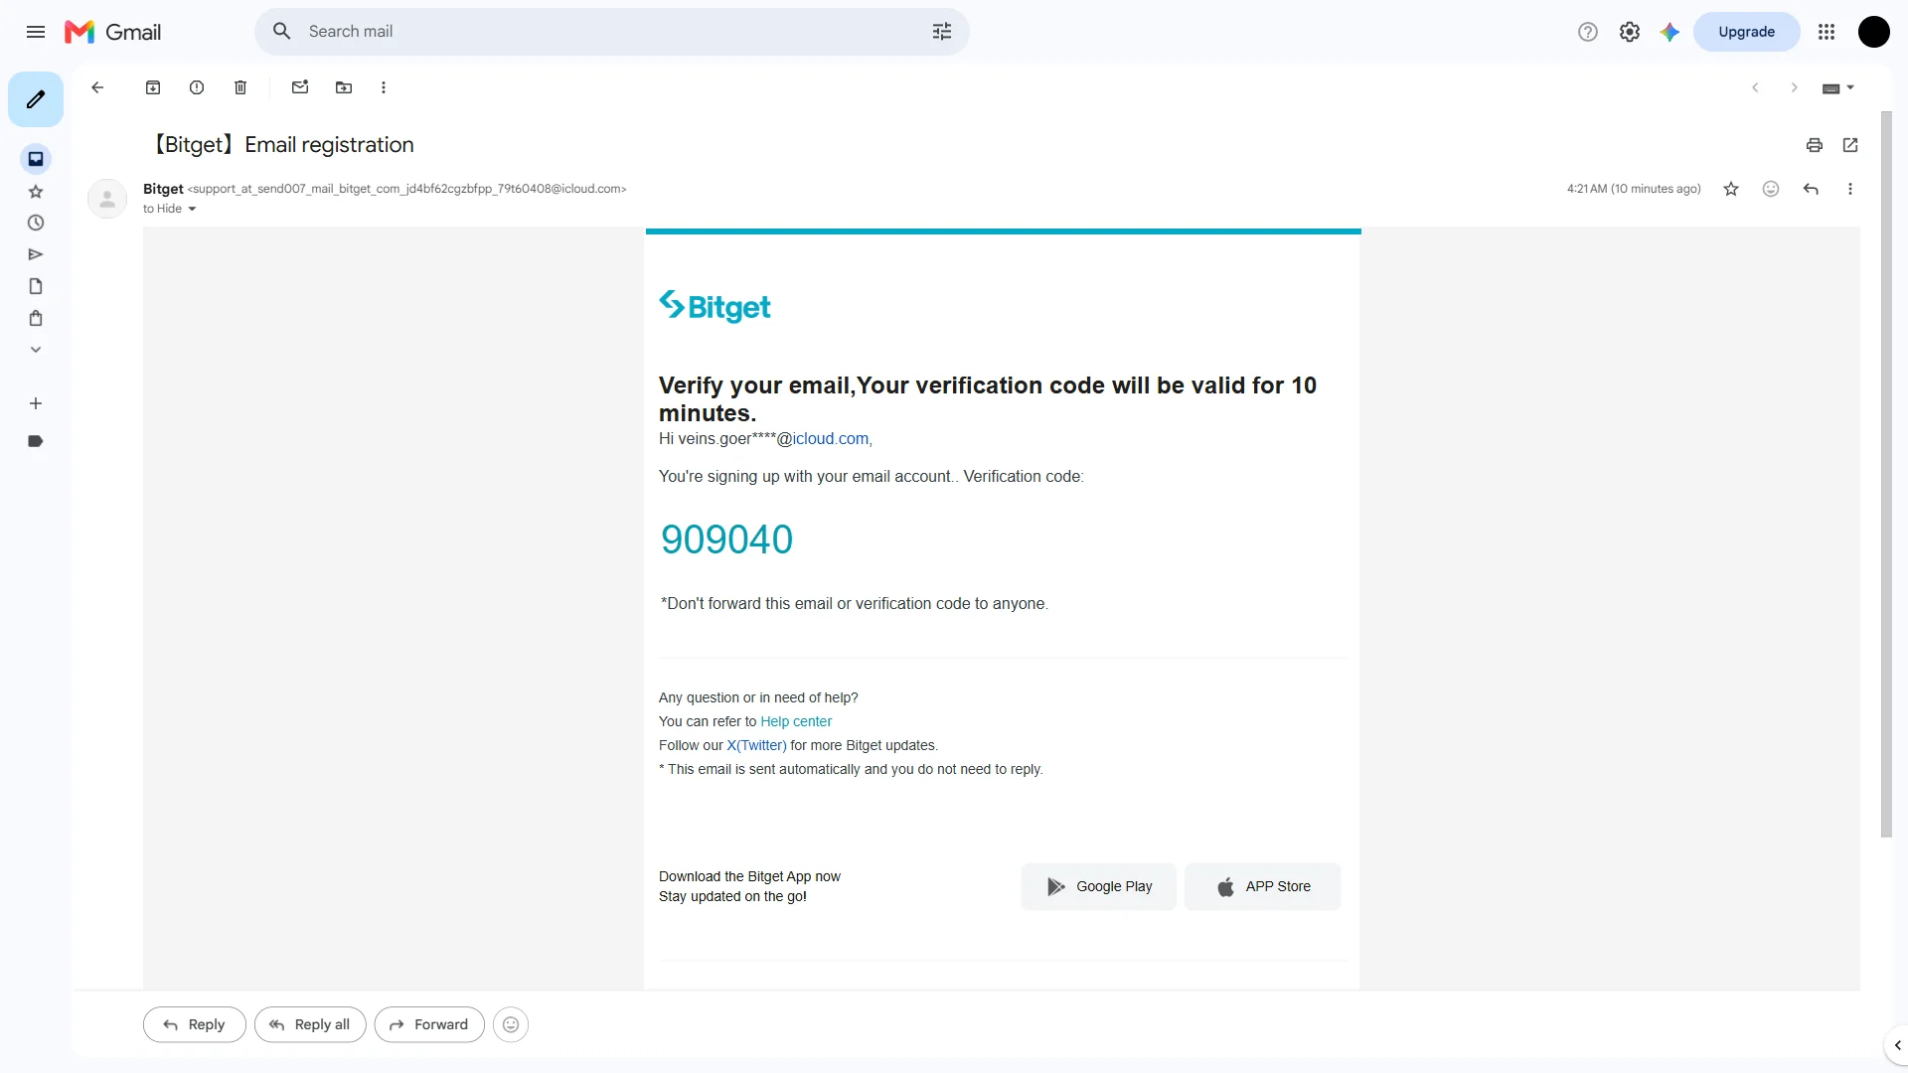Open Drafts in the sidebar
The image size is (1908, 1073).
tap(36, 287)
